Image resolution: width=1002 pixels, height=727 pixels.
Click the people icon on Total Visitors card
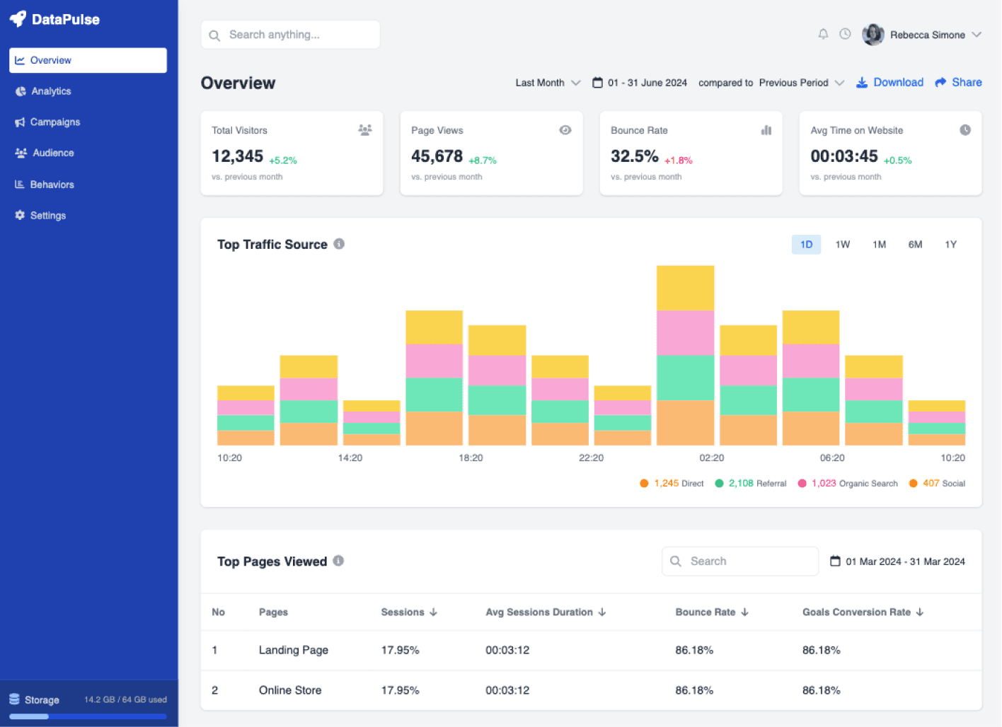(365, 130)
